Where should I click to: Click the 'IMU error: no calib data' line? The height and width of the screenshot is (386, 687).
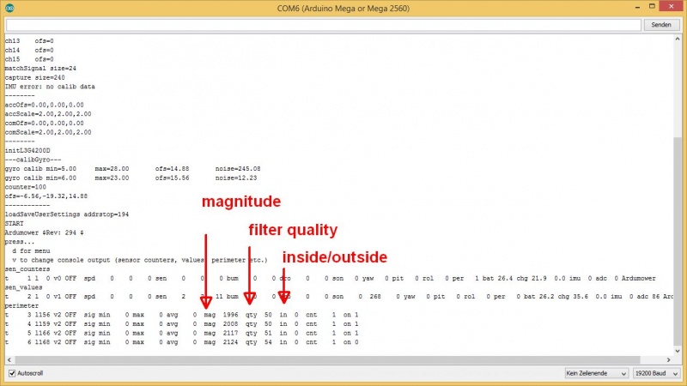coord(50,87)
